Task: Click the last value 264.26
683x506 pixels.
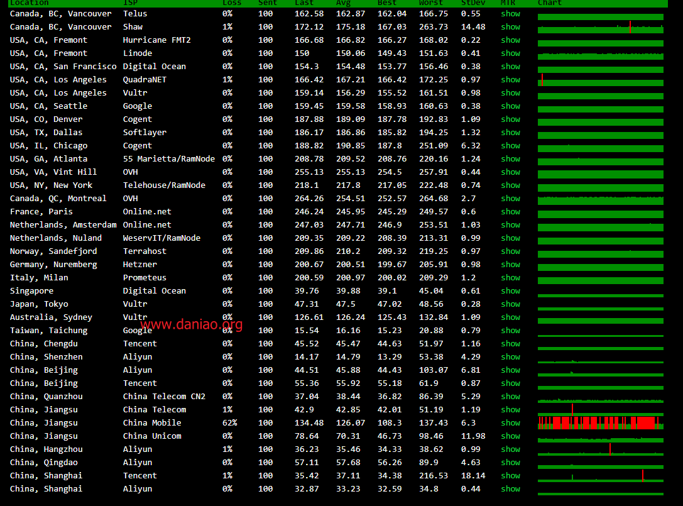Action: click(x=309, y=198)
